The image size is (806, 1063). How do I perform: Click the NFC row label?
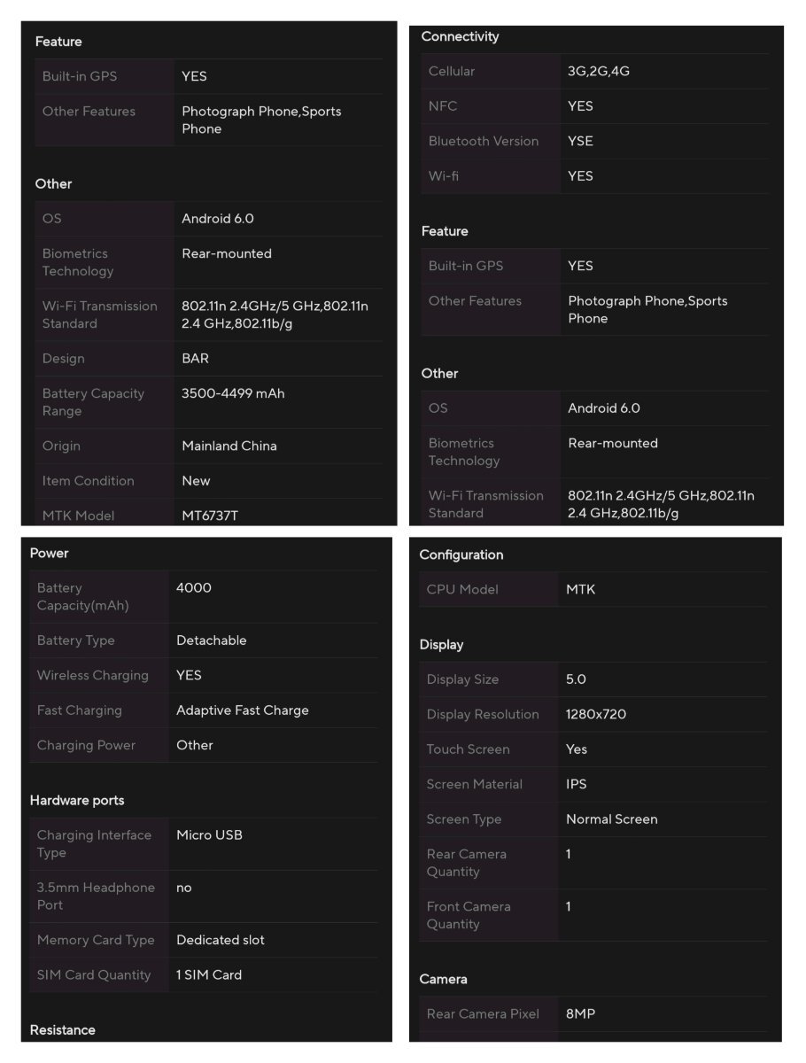[443, 105]
